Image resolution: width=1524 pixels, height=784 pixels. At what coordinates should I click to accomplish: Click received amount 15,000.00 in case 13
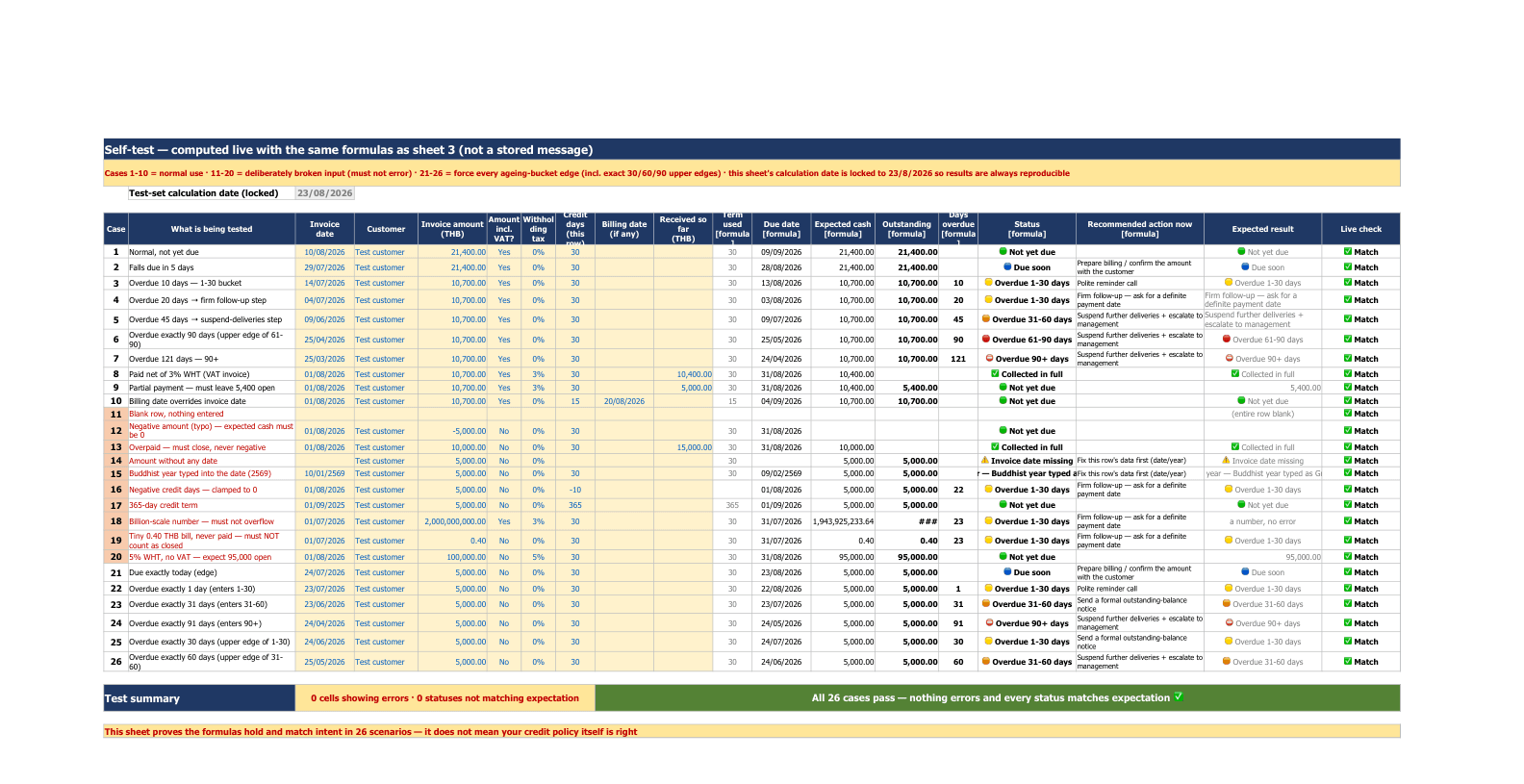tap(683, 447)
